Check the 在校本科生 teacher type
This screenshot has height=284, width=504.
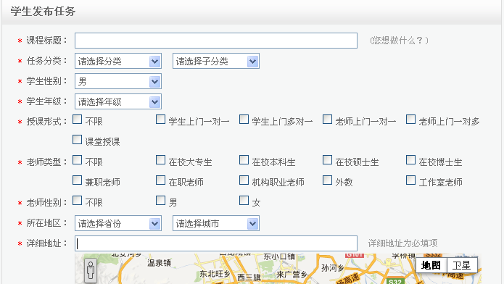point(244,160)
